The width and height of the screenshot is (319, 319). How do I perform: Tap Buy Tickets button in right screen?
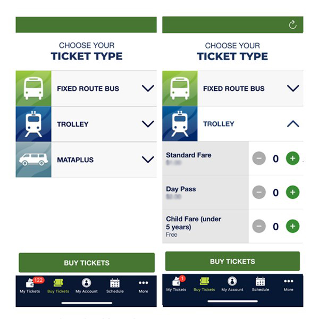coord(232,261)
